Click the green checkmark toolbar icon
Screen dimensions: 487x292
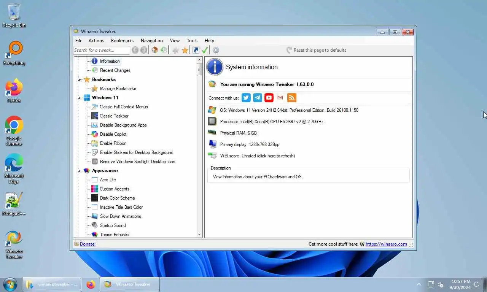pyautogui.click(x=205, y=50)
